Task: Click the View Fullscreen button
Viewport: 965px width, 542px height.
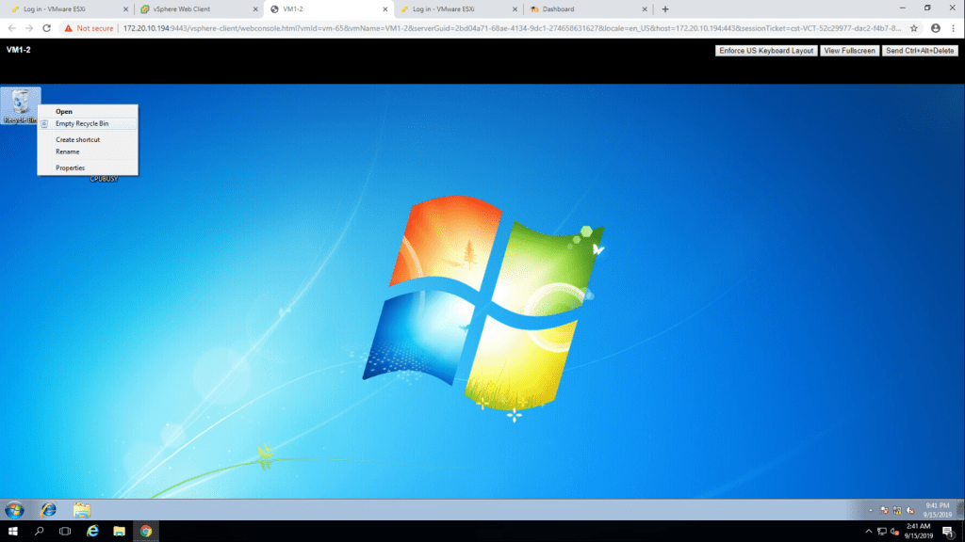Action: 849,51
